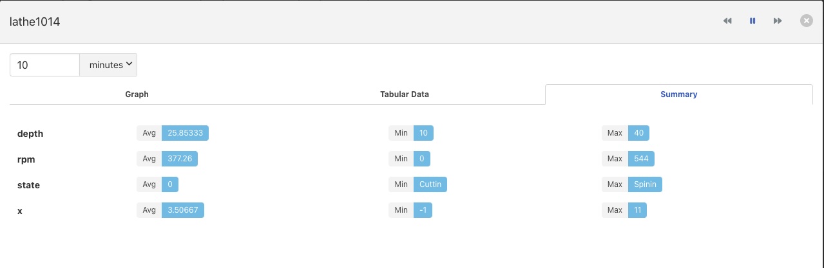Viewport: 824px width, 268px height.
Task: Switch to the Graph tab
Action: 137,94
